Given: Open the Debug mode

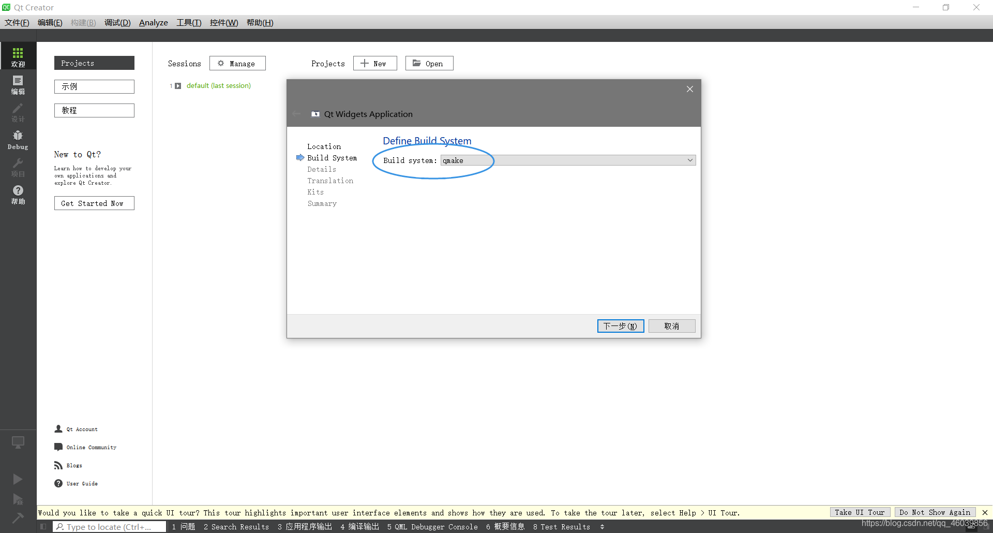Looking at the screenshot, I should click(x=18, y=140).
